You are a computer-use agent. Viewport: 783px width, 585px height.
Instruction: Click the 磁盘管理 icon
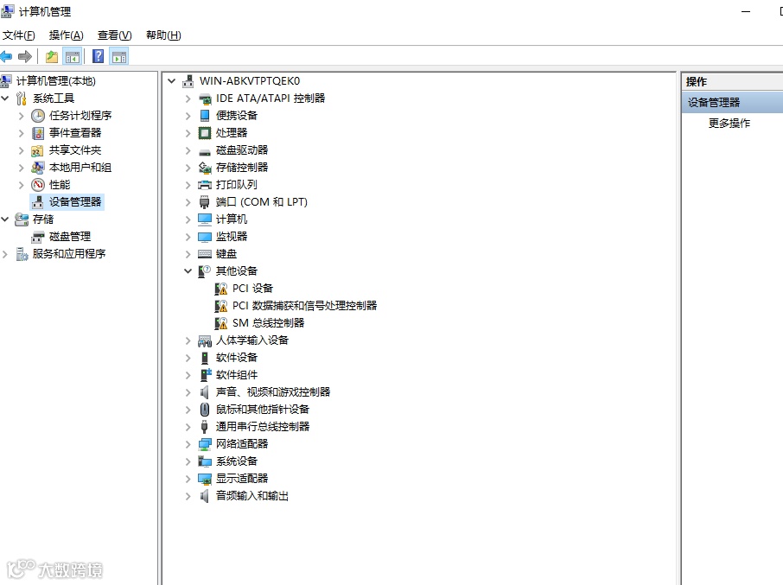38,237
